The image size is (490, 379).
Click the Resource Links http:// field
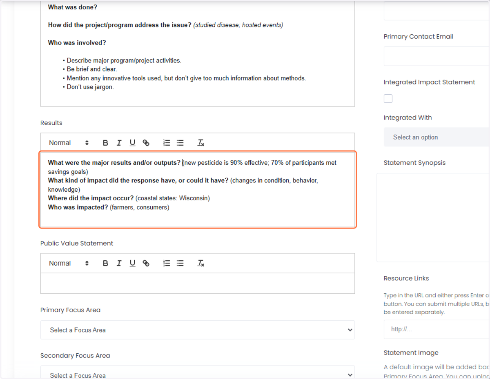pyautogui.click(x=437, y=329)
